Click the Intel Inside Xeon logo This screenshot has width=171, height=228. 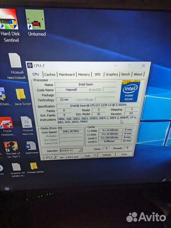[x=130, y=91]
